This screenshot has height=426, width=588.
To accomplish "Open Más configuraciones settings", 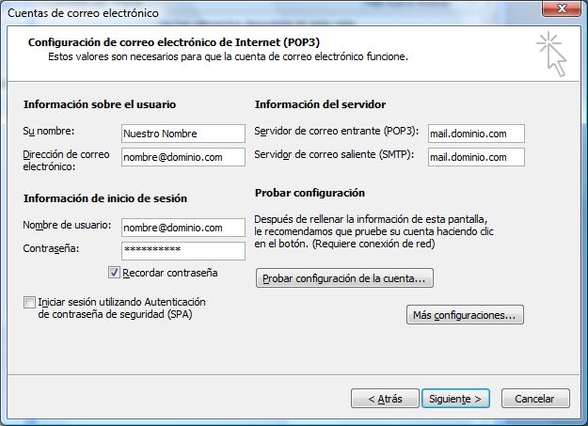I will 465,315.
